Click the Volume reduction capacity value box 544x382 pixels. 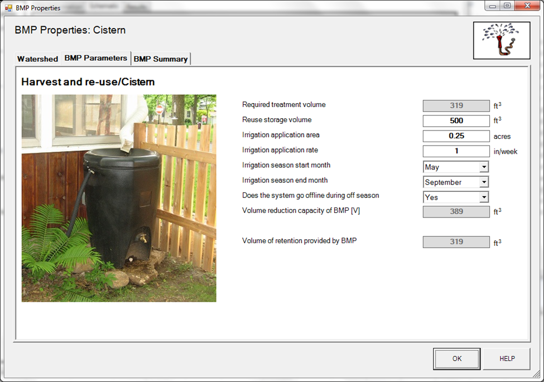tap(456, 211)
